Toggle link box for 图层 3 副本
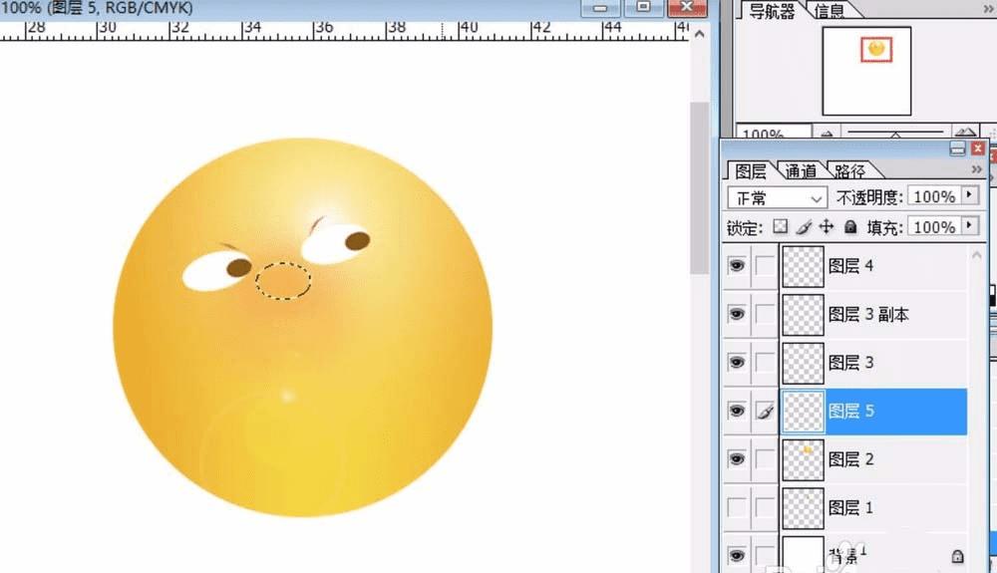The image size is (997, 573). (x=765, y=314)
